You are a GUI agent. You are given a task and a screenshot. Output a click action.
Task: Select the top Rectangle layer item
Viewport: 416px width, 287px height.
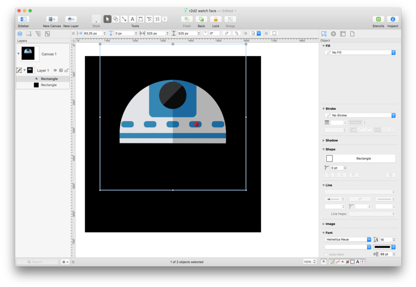43,79
